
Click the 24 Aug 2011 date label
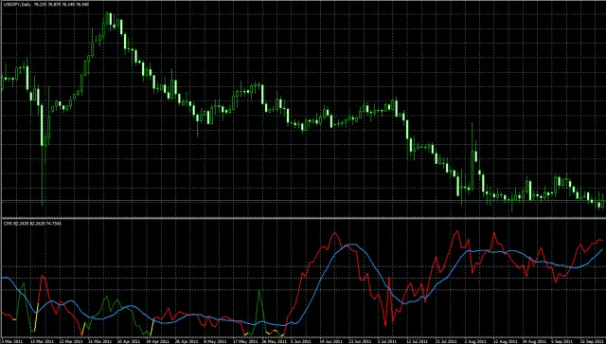click(x=534, y=341)
